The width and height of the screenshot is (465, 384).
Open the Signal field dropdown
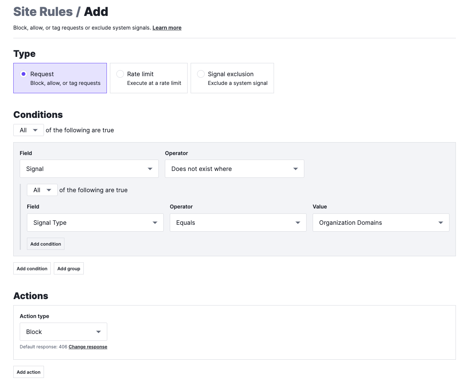(89, 169)
